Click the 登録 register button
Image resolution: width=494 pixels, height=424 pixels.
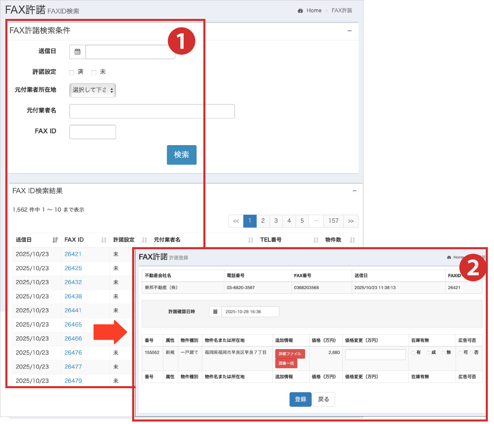(301, 399)
